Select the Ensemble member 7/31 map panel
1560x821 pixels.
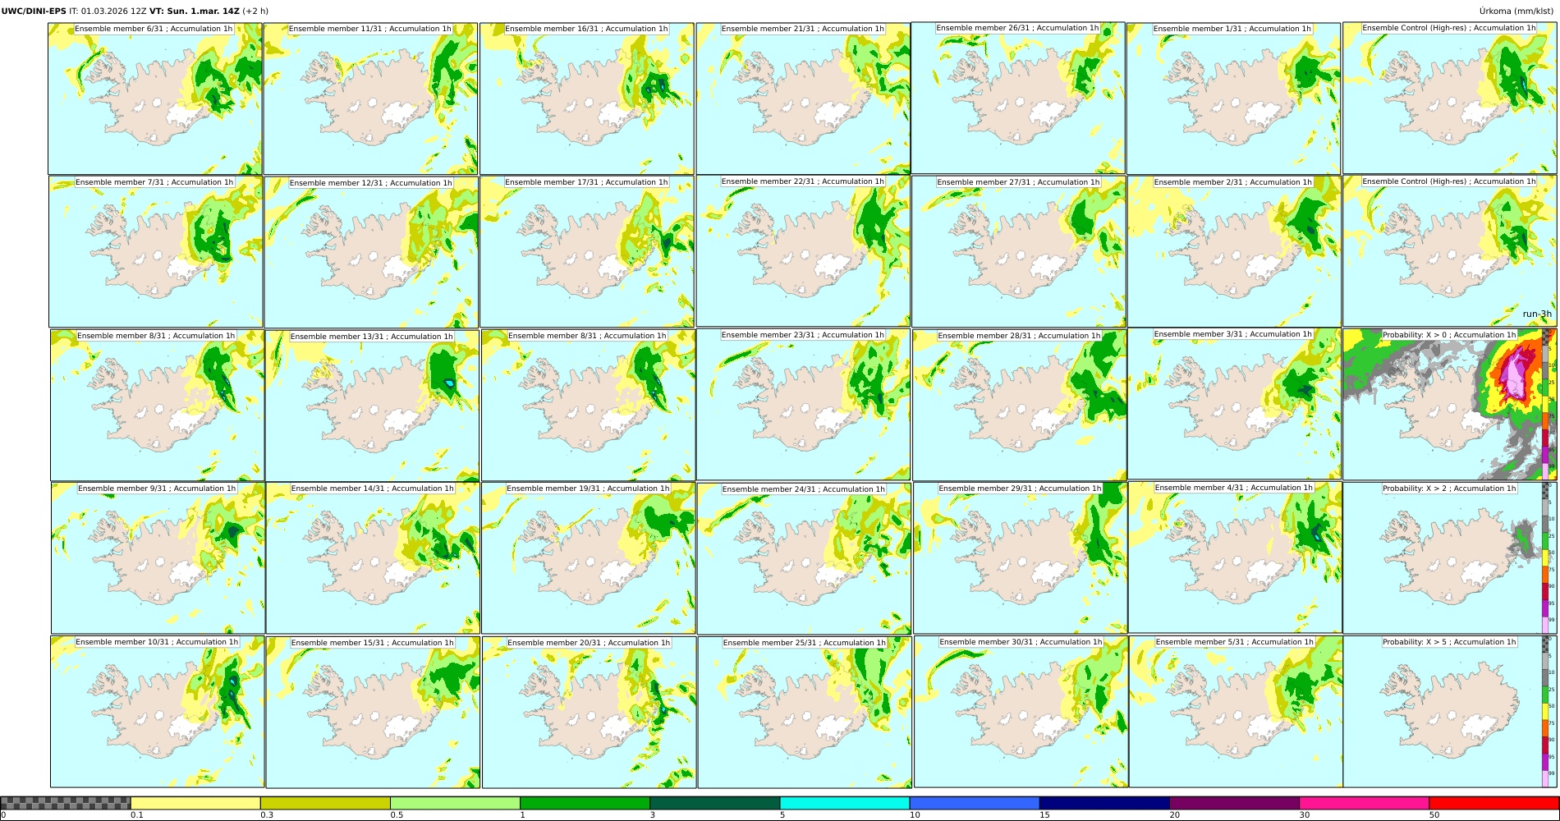coord(156,252)
